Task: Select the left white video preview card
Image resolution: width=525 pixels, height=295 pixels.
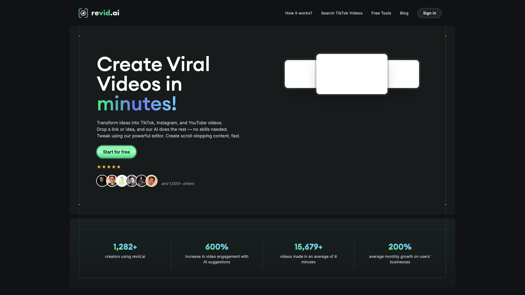Action: (x=300, y=74)
